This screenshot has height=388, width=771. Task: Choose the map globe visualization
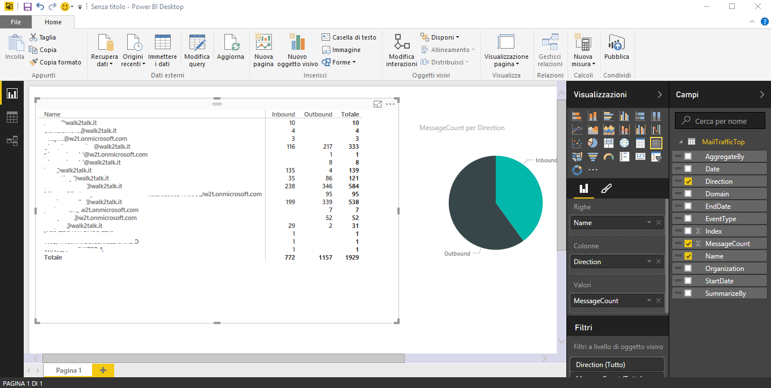(x=625, y=143)
